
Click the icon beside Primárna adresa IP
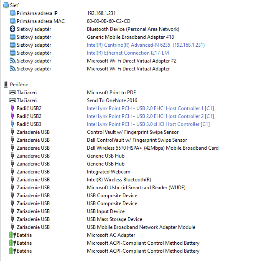pos(13,13)
